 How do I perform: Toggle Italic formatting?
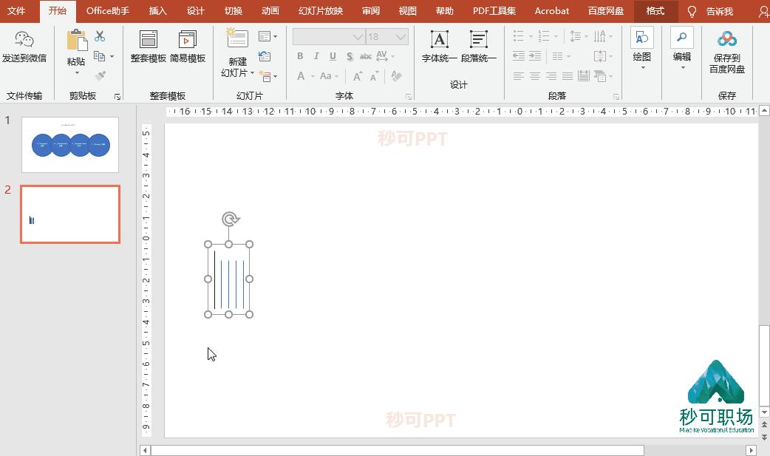pyautogui.click(x=316, y=56)
